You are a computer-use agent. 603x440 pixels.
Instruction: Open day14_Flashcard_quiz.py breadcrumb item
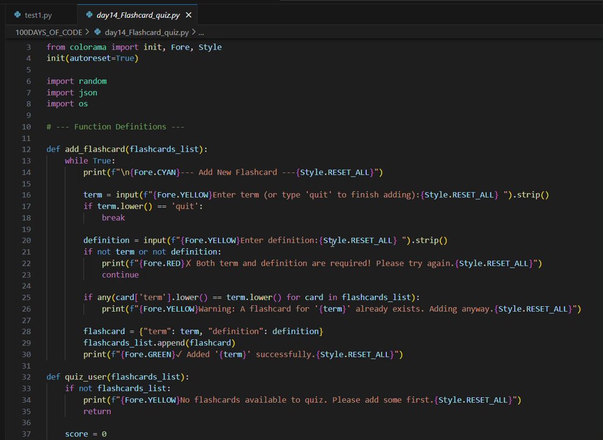tap(147, 32)
